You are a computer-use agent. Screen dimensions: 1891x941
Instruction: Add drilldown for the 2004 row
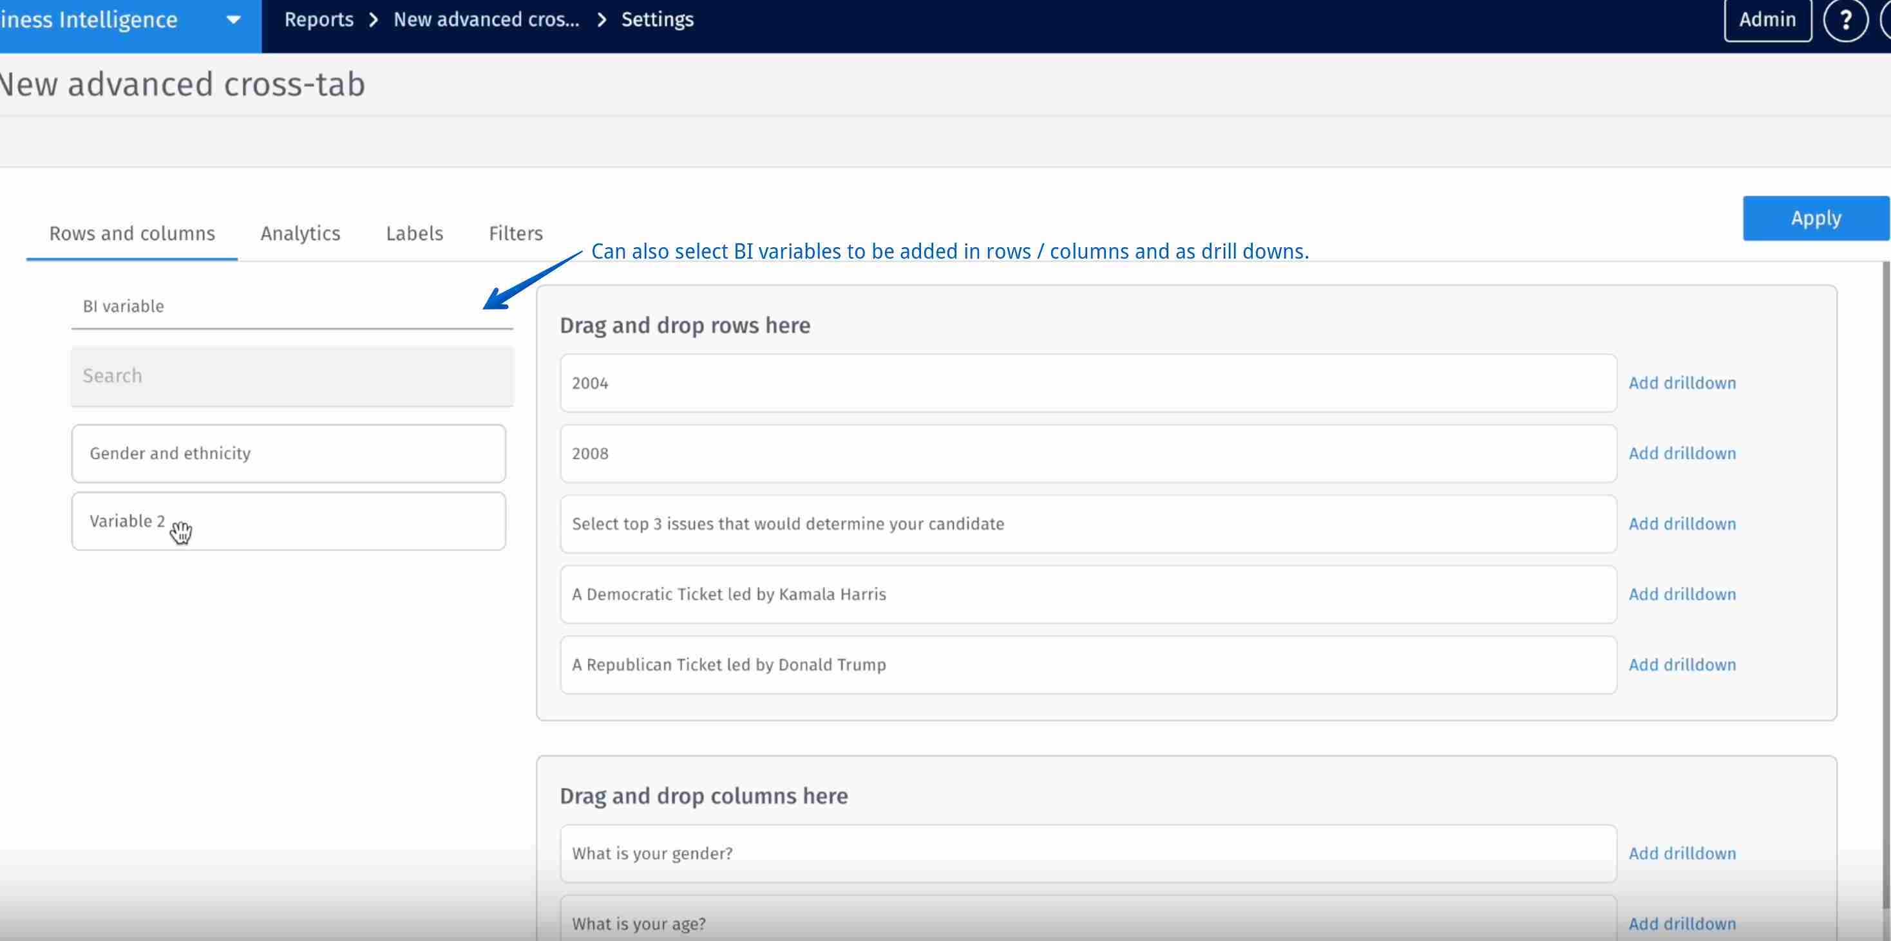(1682, 383)
